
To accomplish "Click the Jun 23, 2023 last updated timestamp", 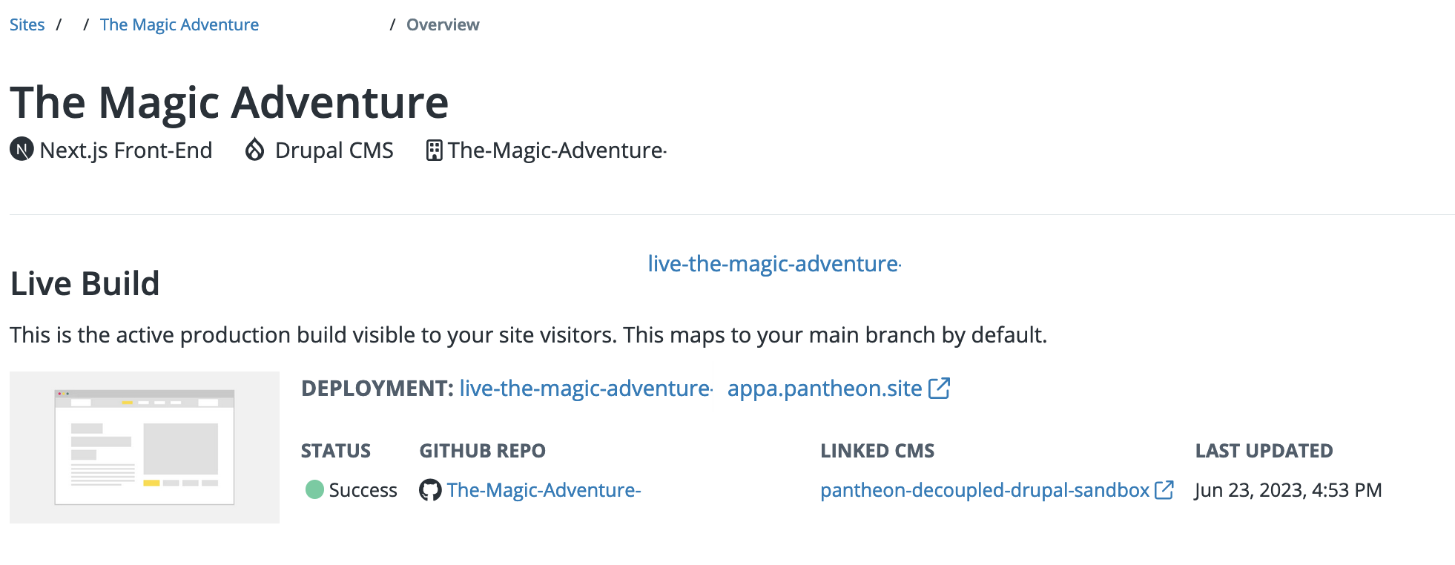I will [1288, 490].
